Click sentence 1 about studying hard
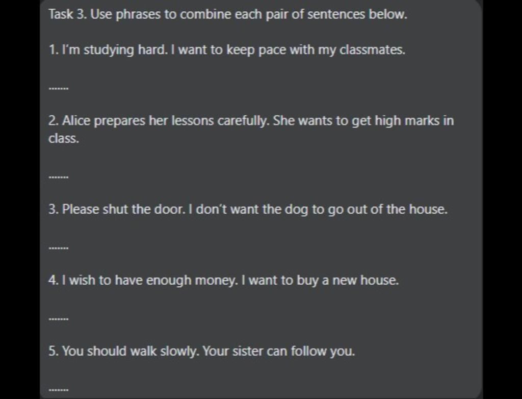The height and width of the screenshot is (399, 522). [x=227, y=50]
